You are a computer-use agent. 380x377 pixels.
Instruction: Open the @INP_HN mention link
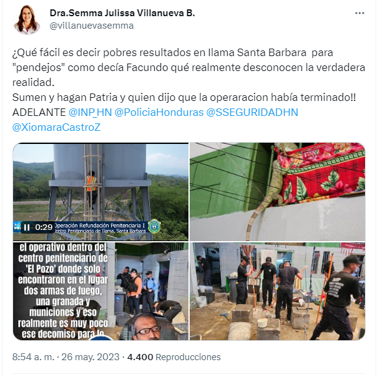click(x=90, y=113)
